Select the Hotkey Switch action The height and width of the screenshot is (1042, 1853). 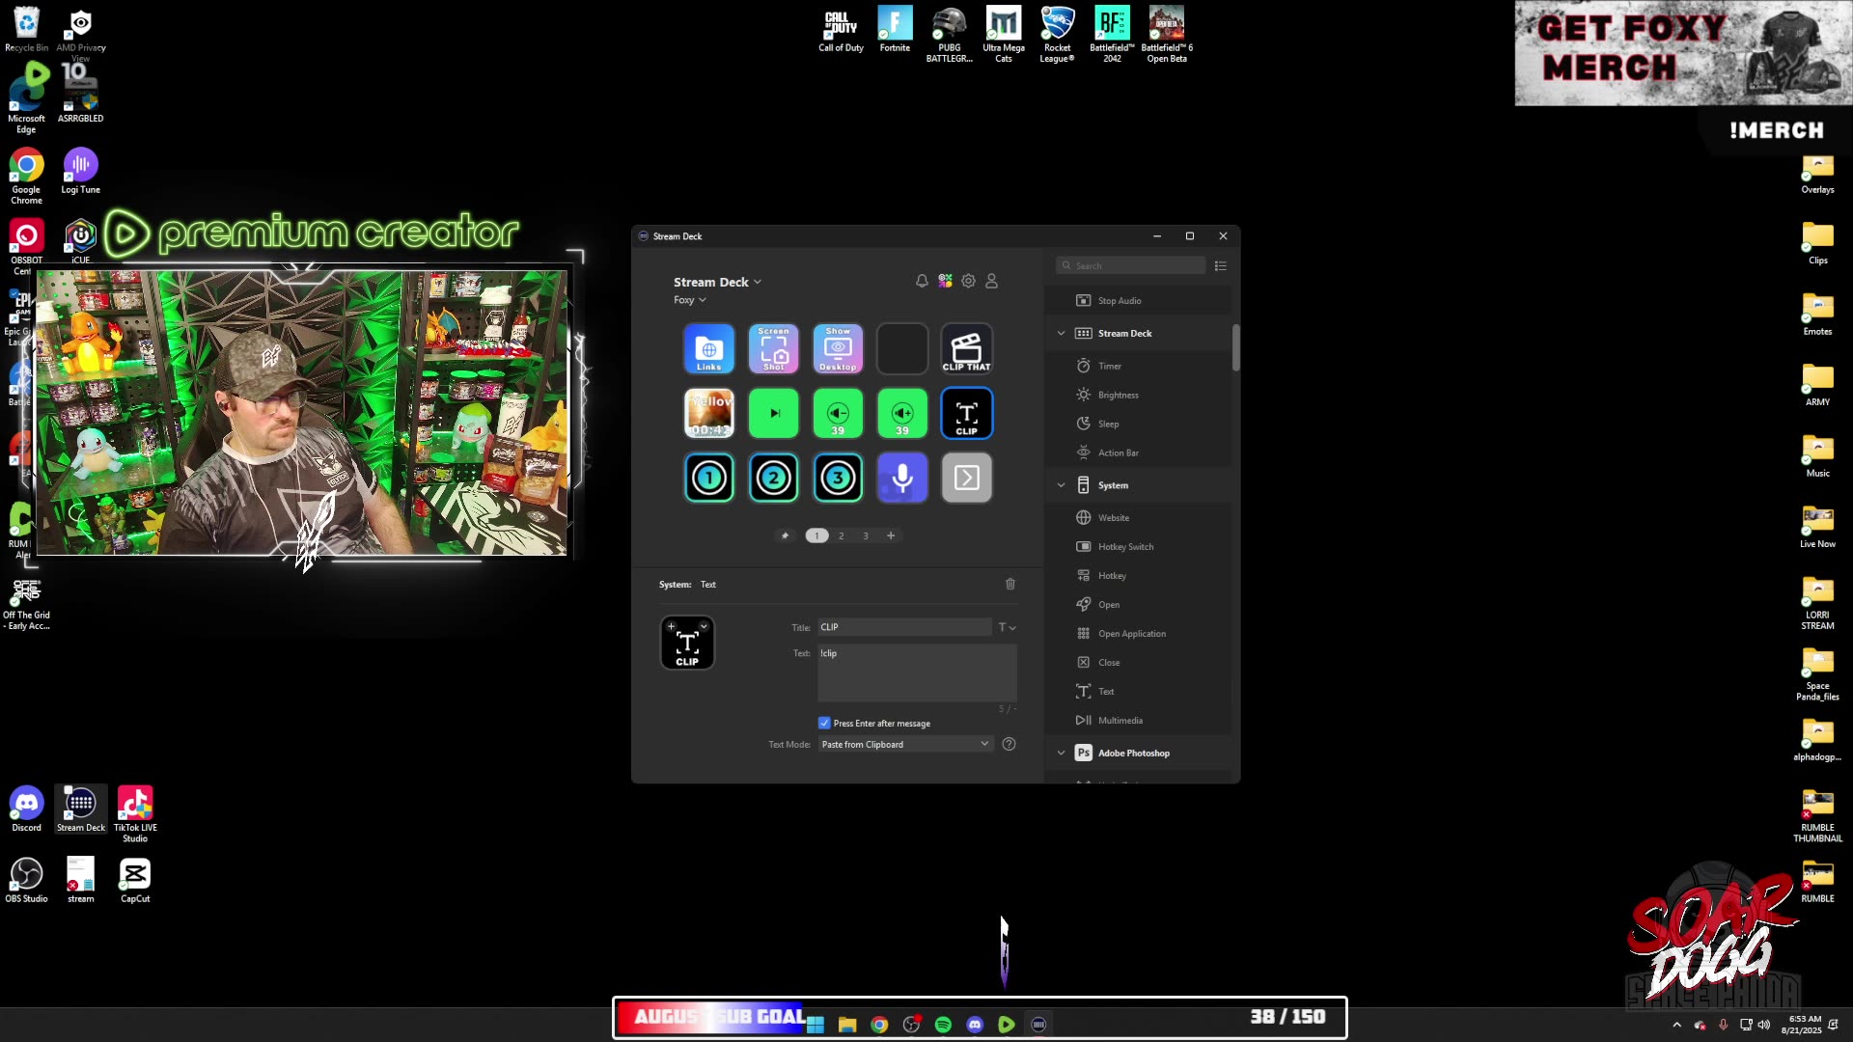pyautogui.click(x=1125, y=547)
